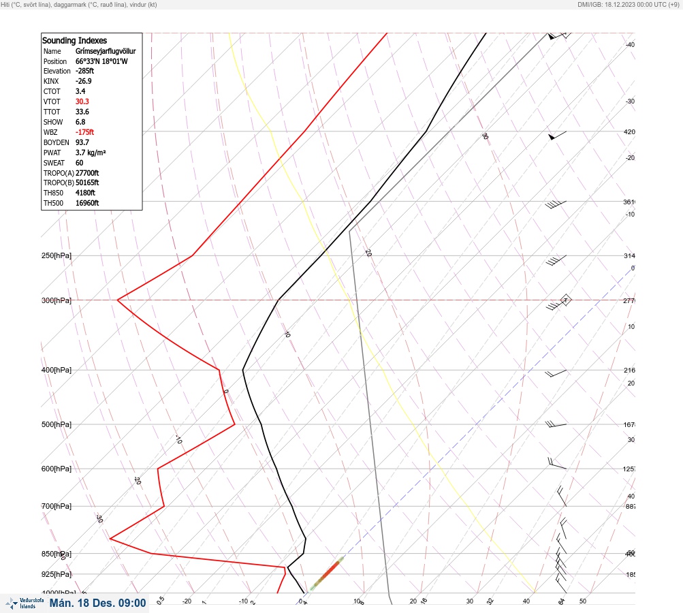Screen dimensions: 683x613
Task: Click the 216 height label on the right axis
Action: point(629,371)
